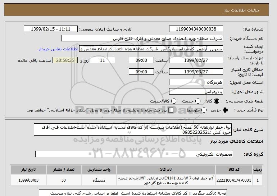Click the remaining days field showing 11
The image size is (277, 196).
(103, 60)
